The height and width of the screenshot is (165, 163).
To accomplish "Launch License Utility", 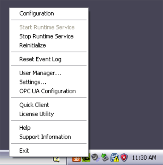I will [49, 114].
